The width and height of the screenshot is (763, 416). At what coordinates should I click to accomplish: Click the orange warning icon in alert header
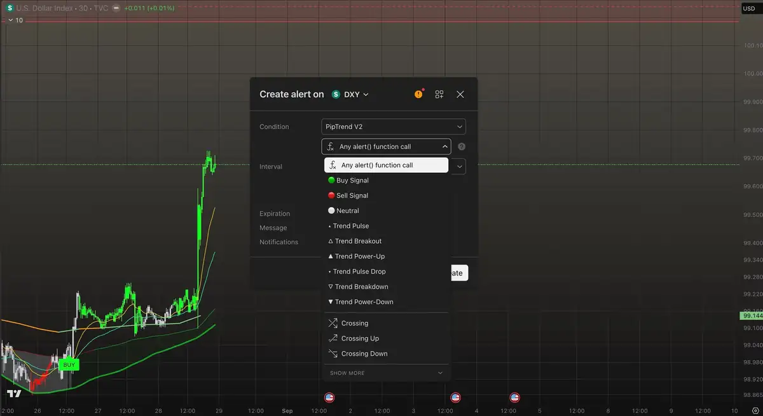tap(418, 94)
